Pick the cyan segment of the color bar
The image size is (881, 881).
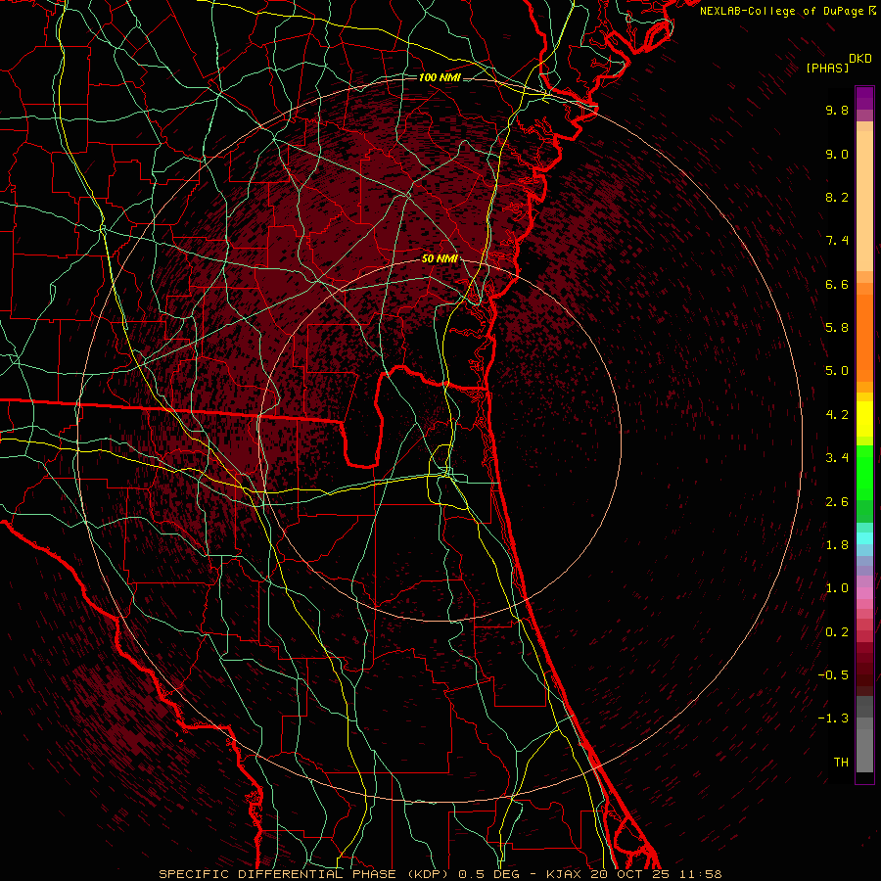click(864, 537)
